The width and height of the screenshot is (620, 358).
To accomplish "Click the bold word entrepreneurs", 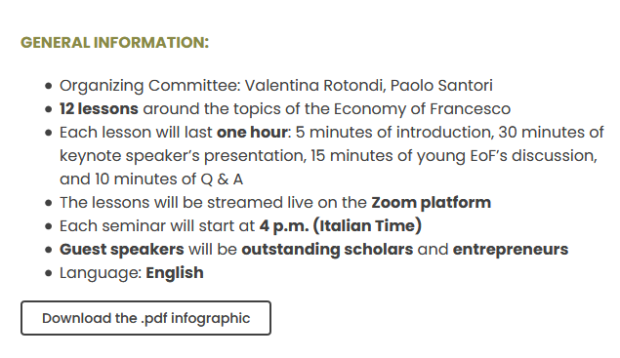I will (x=511, y=250).
